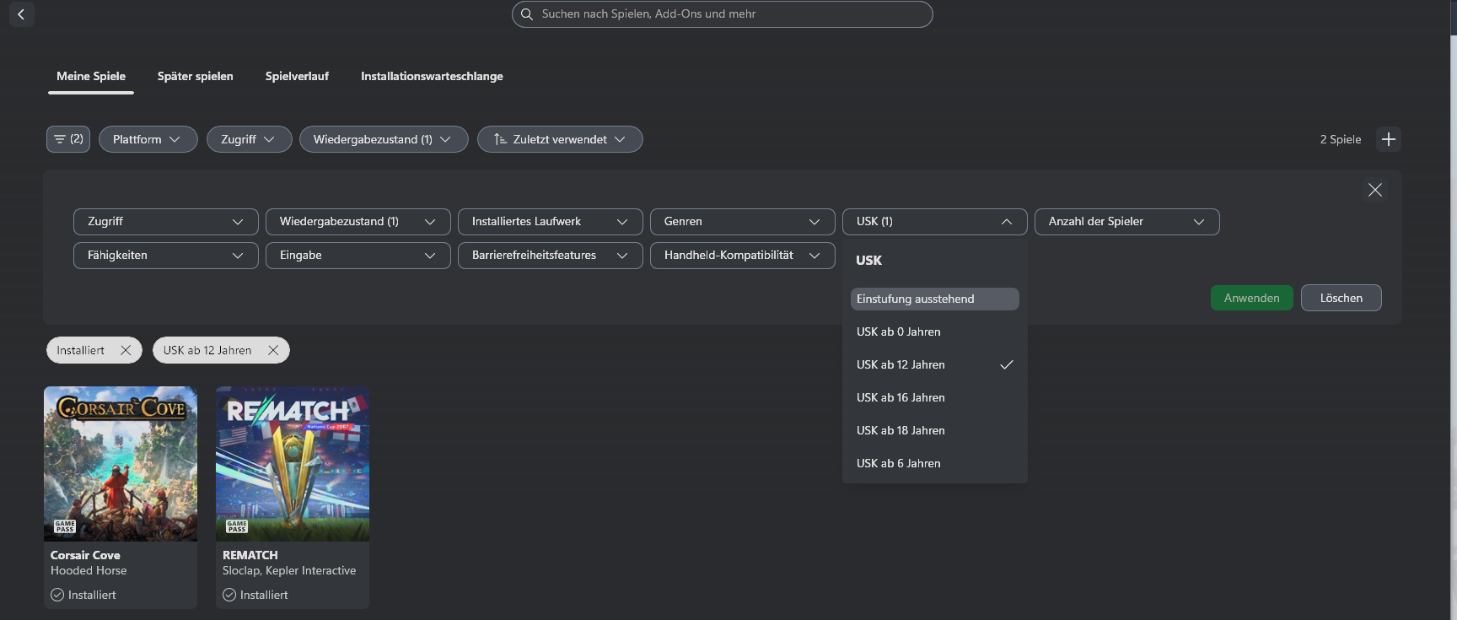Select USK ab 0 Jahren option

coord(935,332)
